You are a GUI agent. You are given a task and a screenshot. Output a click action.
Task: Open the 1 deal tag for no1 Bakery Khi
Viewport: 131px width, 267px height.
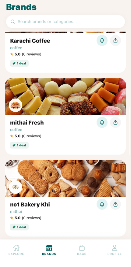(19, 227)
